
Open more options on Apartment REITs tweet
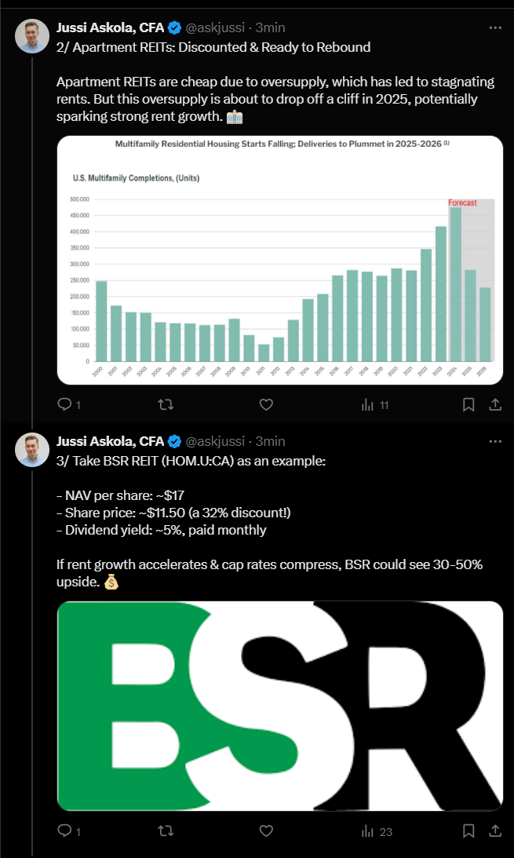click(494, 27)
